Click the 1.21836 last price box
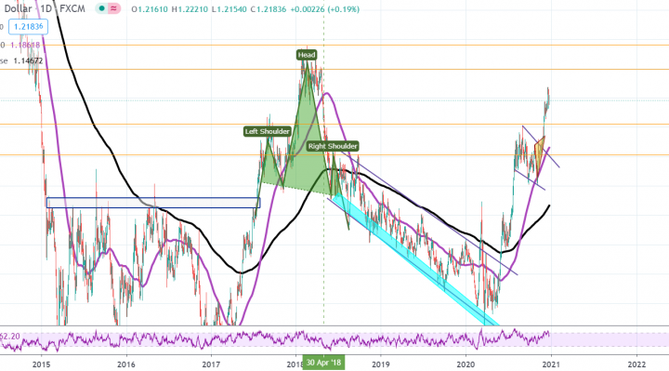 pos(28,26)
